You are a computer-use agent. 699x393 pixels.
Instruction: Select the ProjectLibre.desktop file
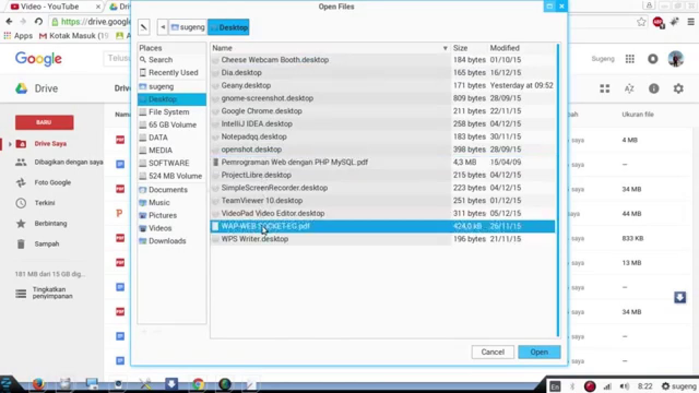coord(382,175)
